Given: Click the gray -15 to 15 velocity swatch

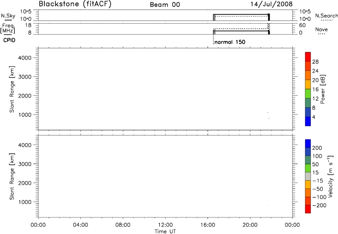Looking at the screenshot, I should coord(308,177).
